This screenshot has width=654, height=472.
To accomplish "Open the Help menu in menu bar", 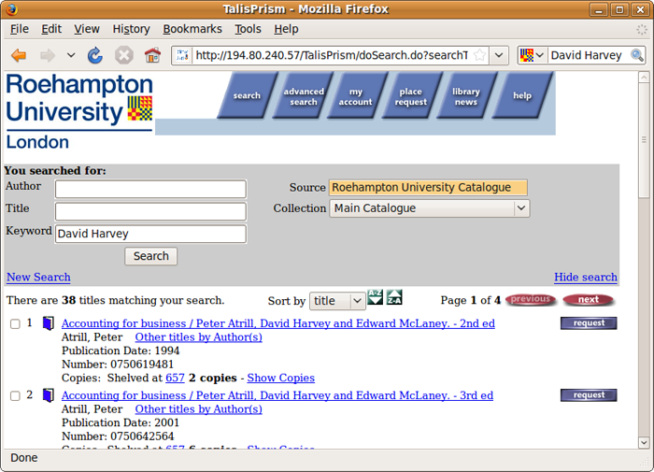I will pos(286,29).
